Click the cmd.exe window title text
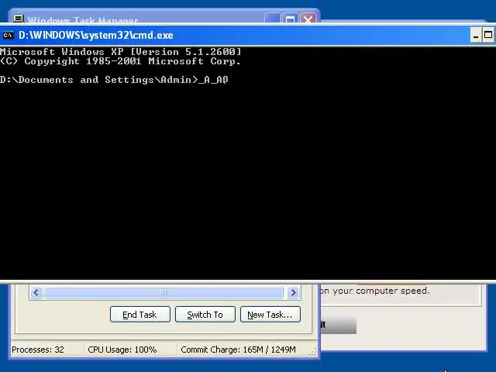The width and height of the screenshot is (496, 372). tap(96, 35)
